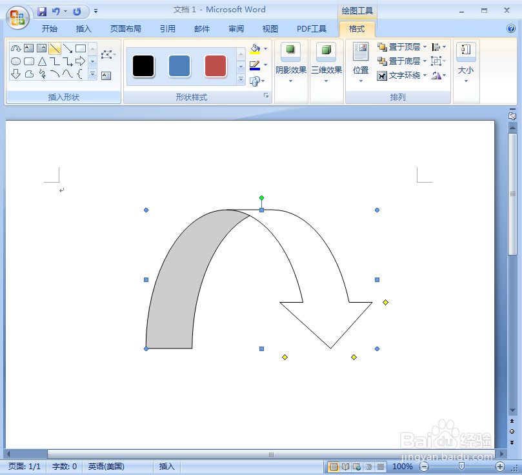Viewport: 522px width, 475px height.
Task: Select the down block arrow shape
Action: coord(15,74)
